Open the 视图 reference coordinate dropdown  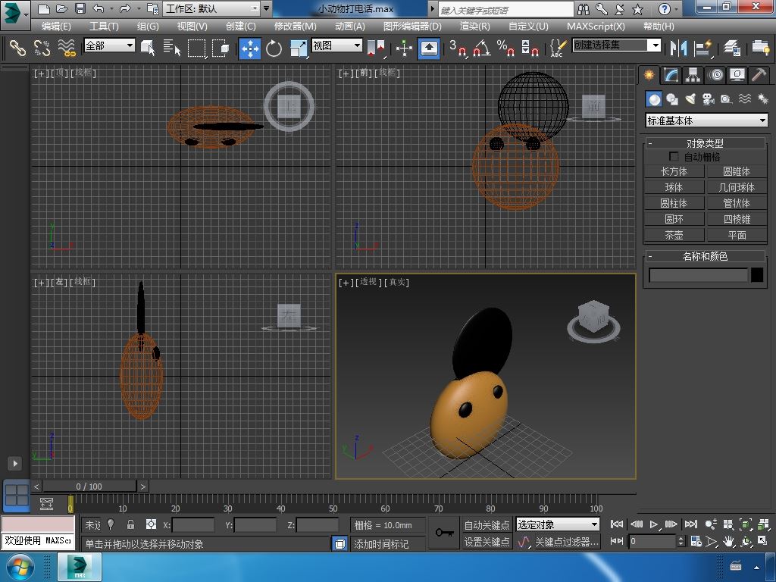(x=336, y=45)
